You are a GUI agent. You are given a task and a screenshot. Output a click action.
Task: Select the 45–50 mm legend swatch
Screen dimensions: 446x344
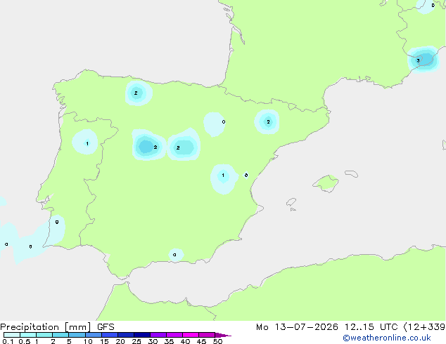207,335
